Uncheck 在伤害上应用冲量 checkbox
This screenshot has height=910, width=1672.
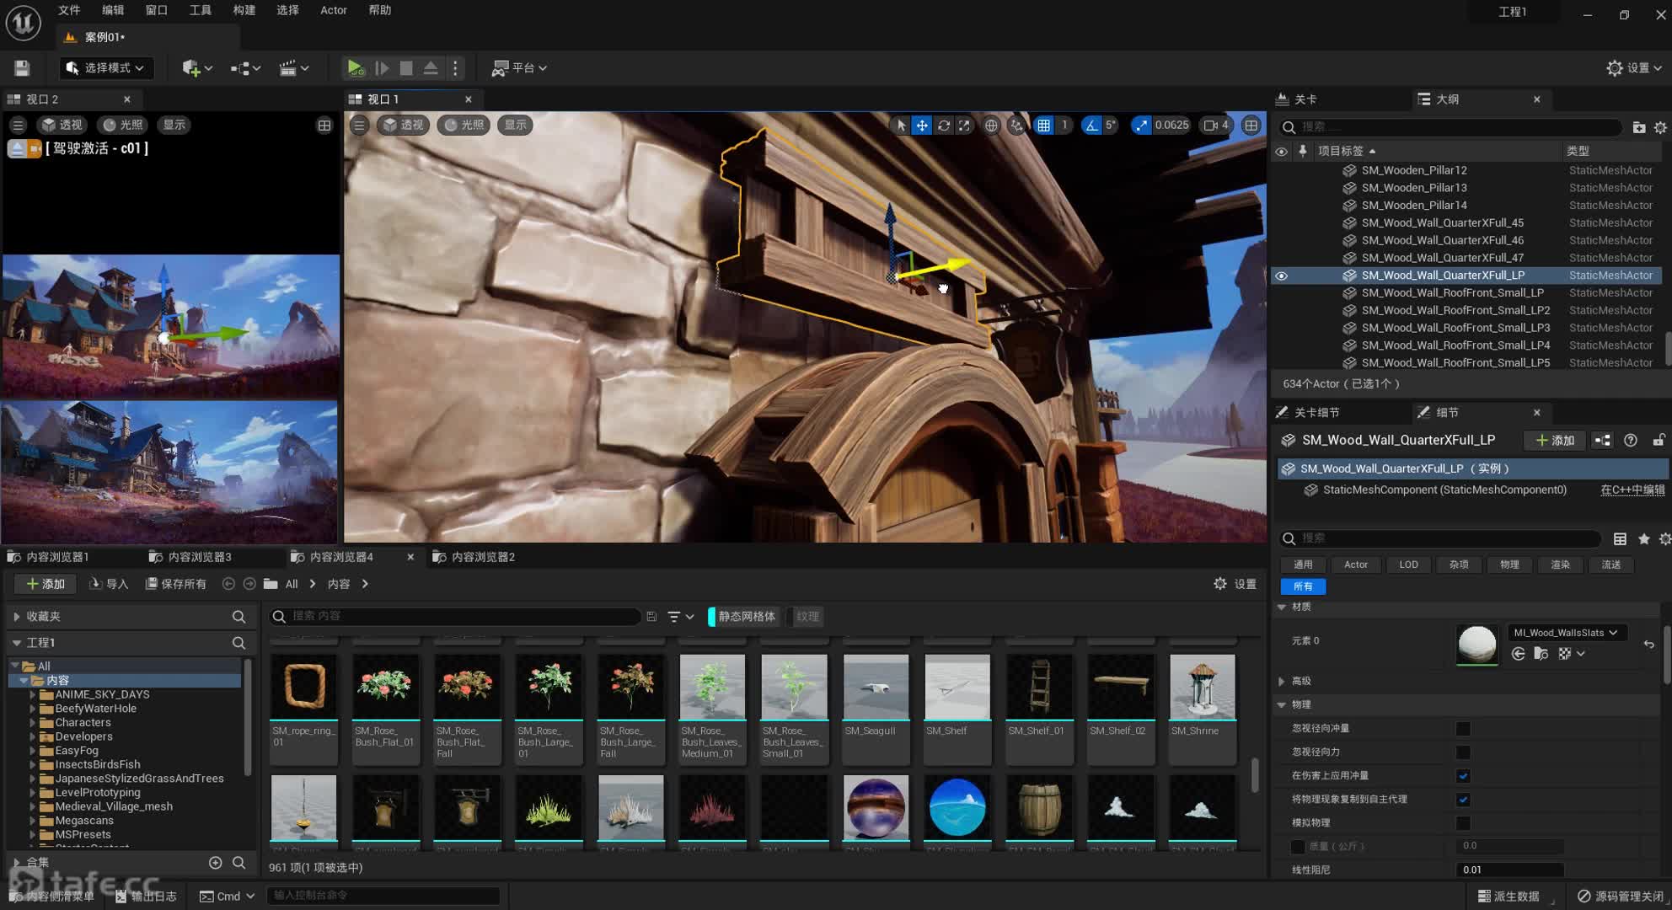point(1463,776)
